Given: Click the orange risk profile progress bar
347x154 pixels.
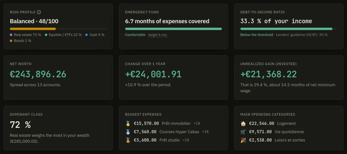Looking at the screenshot, I should pyautogui.click(x=33, y=29).
